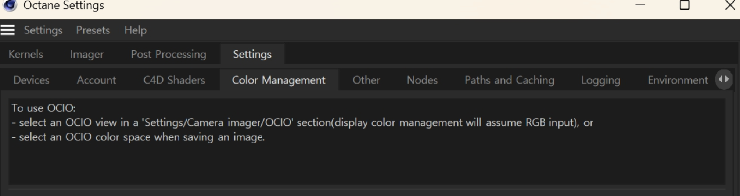Viewport: 740px width, 196px height.
Task: Switch to the Other sub-tab
Action: pos(366,80)
